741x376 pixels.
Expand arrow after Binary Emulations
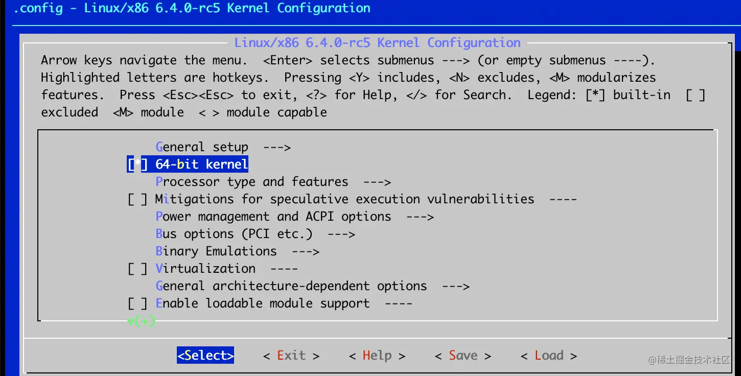pos(305,251)
